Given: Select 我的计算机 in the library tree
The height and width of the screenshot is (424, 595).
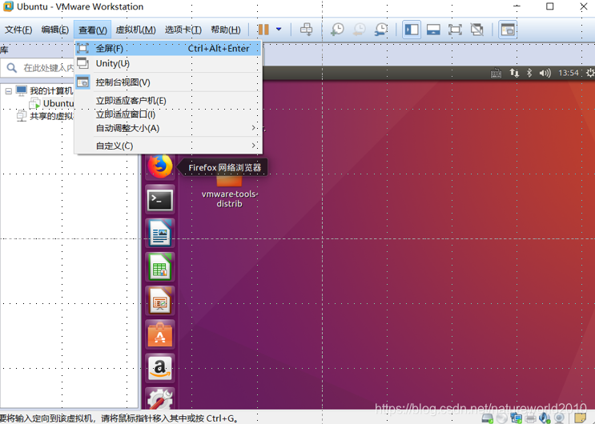Looking at the screenshot, I should [51, 91].
